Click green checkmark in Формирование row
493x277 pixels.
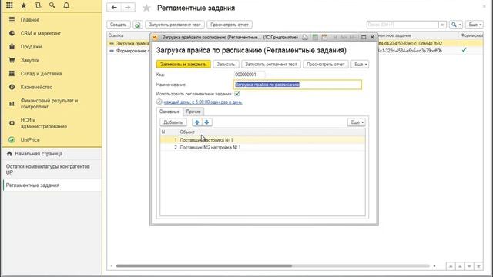464,50
